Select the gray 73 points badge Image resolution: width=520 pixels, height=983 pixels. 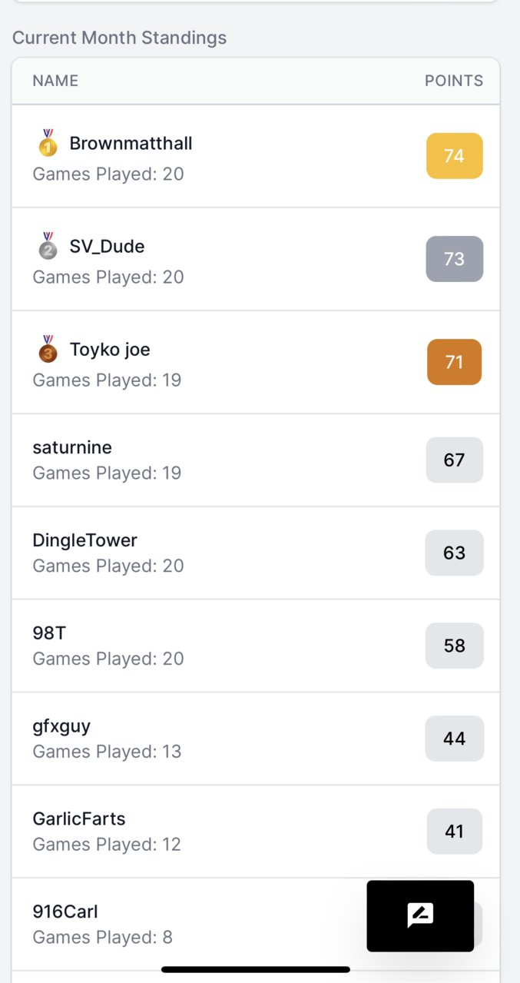click(455, 259)
